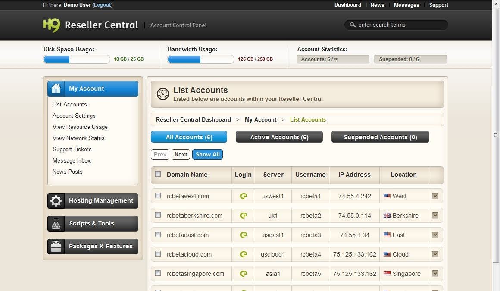This screenshot has height=291, width=500.
Task: Click login icon for rcbetaberkshire.com
Action: tap(243, 216)
